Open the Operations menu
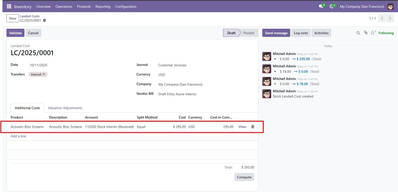 64,6
